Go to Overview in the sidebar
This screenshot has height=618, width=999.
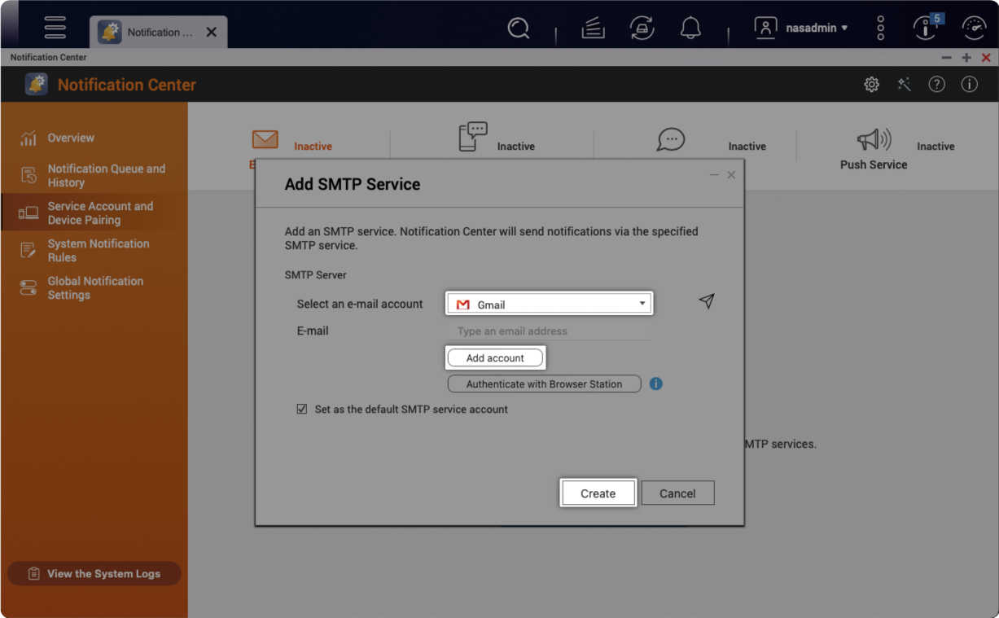tap(94, 138)
